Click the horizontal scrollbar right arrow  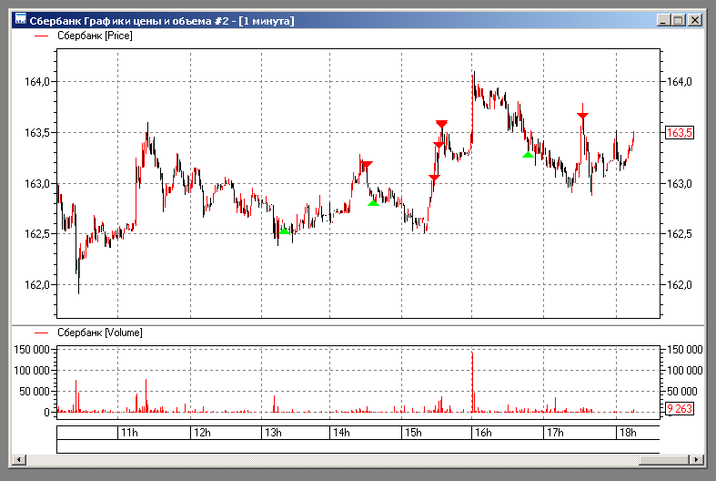point(697,459)
